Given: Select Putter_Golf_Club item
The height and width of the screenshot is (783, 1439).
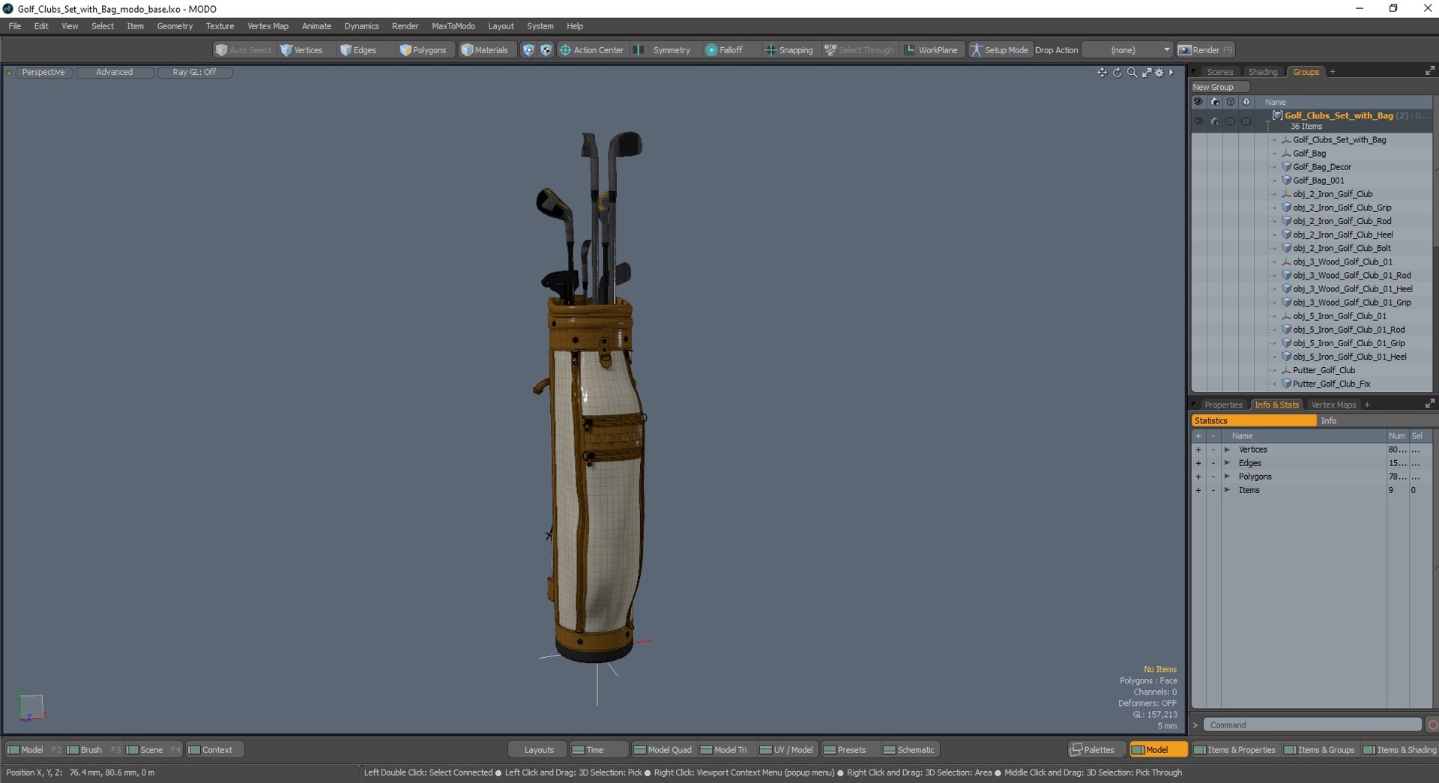Looking at the screenshot, I should point(1324,370).
